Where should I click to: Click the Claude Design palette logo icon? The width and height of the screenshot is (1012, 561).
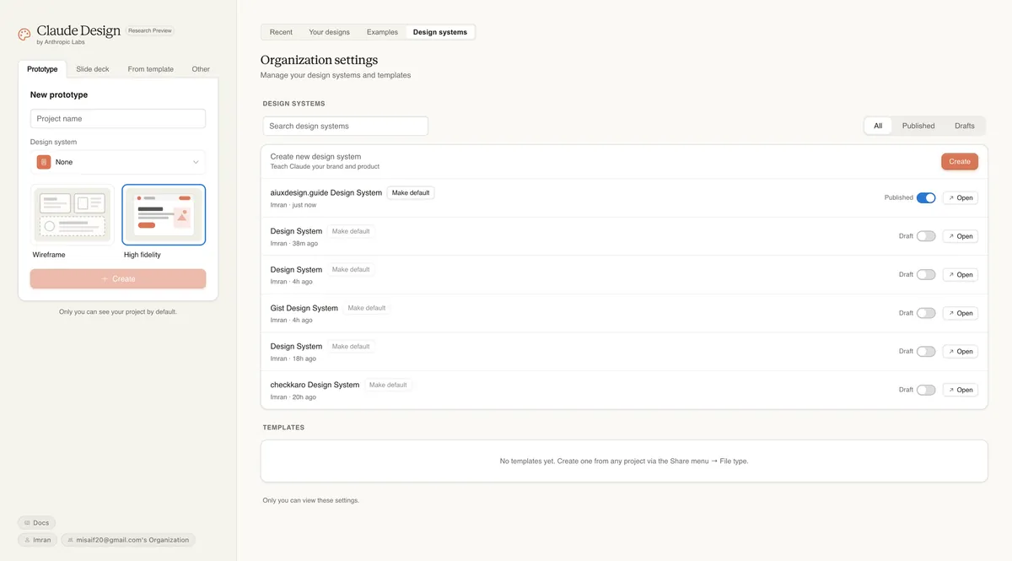point(24,35)
